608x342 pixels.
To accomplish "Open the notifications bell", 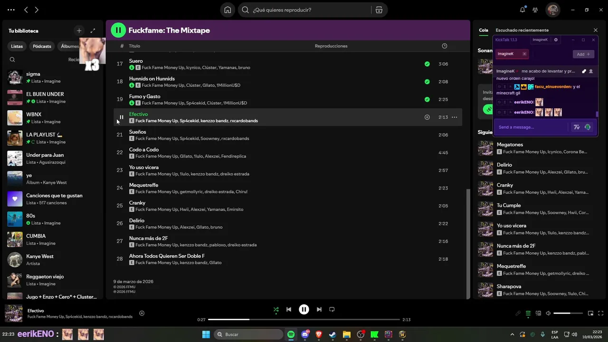I will (x=522, y=10).
